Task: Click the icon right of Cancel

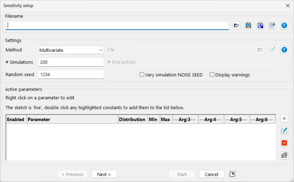Action: 233,174
